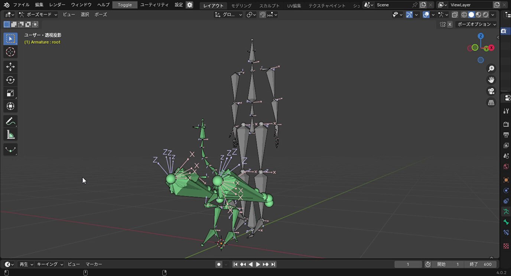
Task: Click the blue Z axis on navigation gizmo
Action: [x=481, y=36]
